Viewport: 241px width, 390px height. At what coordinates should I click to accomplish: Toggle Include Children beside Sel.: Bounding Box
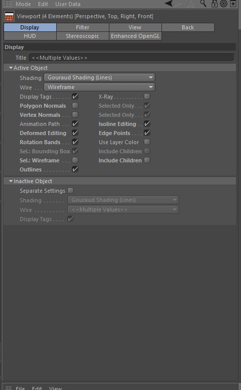point(147,151)
